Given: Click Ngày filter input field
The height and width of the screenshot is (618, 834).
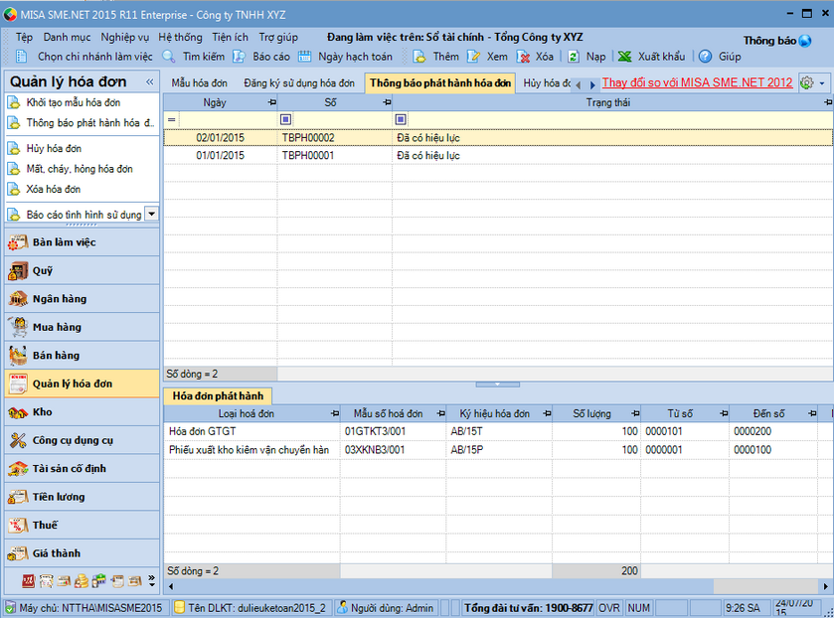Looking at the screenshot, I should click(228, 119).
